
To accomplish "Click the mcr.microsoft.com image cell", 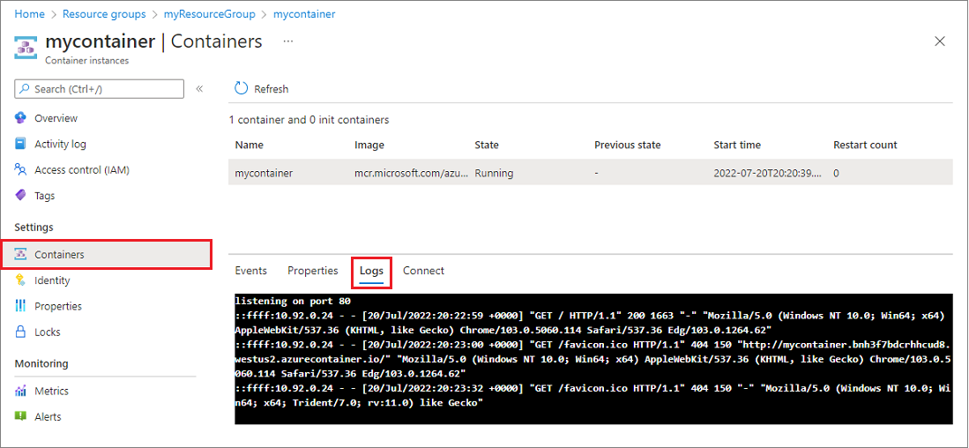I will tap(412, 174).
